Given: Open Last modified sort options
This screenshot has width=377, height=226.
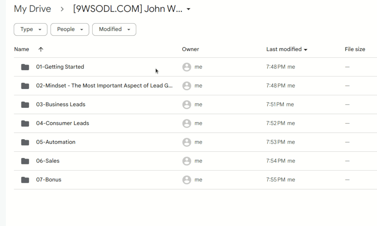Looking at the screenshot, I should tap(286, 49).
